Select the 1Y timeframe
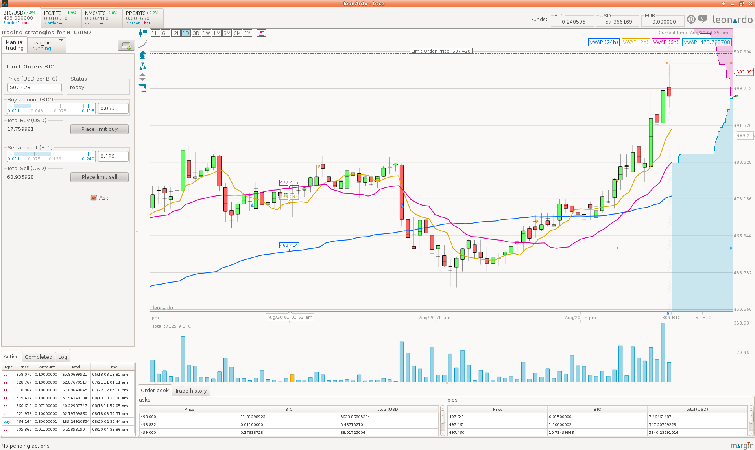The width and height of the screenshot is (755, 450). pyautogui.click(x=247, y=33)
